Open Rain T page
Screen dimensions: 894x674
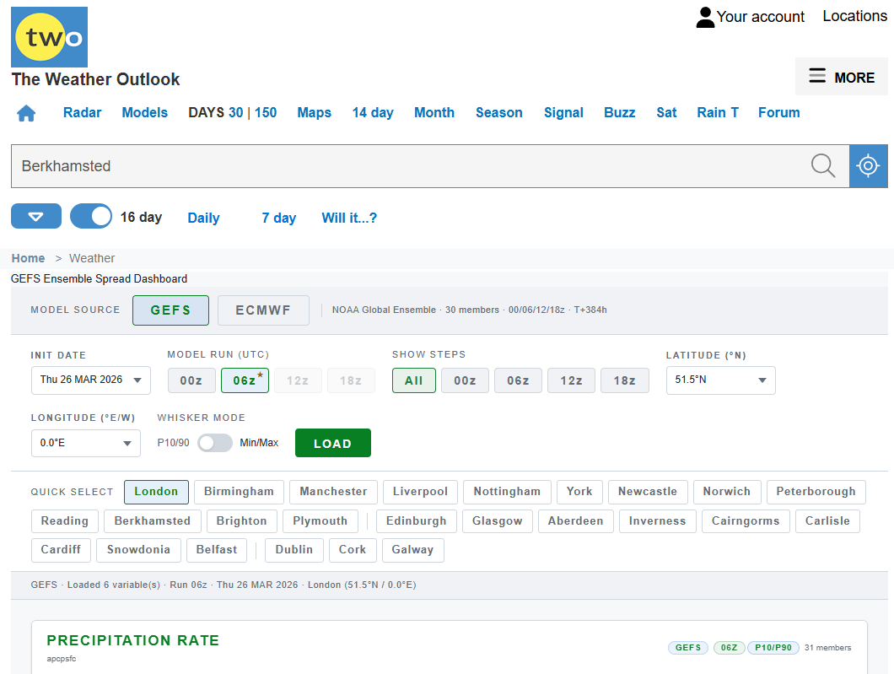click(717, 112)
